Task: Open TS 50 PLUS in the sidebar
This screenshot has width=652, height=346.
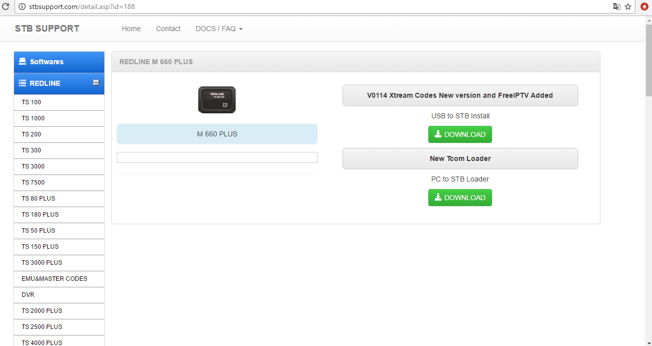Action: click(59, 231)
